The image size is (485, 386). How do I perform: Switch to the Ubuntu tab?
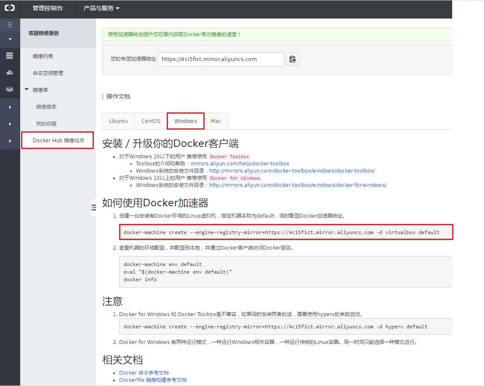click(118, 121)
